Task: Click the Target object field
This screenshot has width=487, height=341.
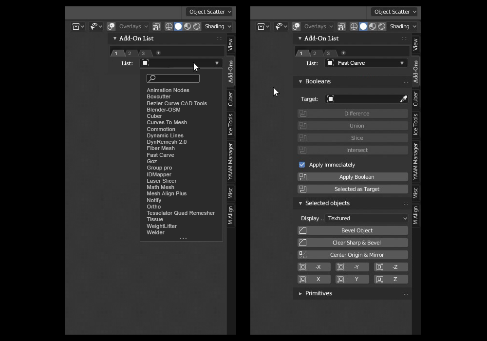Action: 367,99
